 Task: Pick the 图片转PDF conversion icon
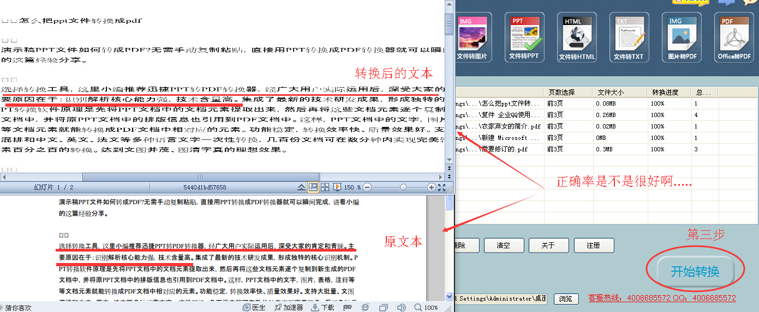(682, 37)
